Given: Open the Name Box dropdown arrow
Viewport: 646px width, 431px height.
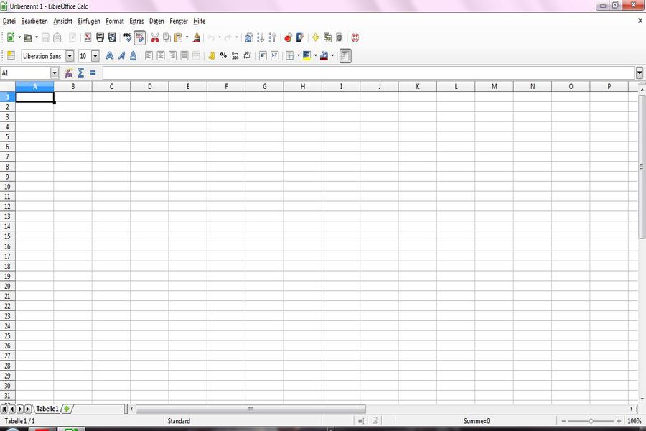Looking at the screenshot, I should coord(55,73).
